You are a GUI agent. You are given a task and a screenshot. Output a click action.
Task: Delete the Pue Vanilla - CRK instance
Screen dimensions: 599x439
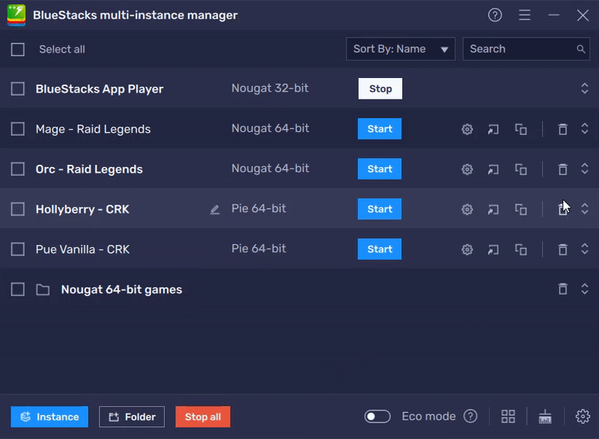tap(562, 249)
